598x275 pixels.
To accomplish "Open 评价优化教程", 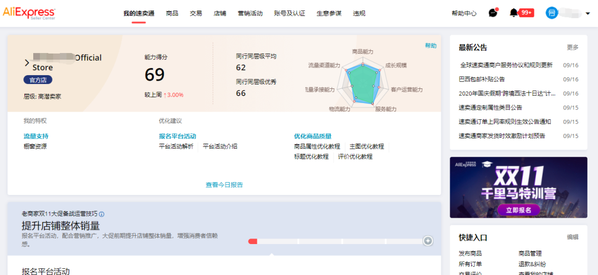I will [355, 156].
